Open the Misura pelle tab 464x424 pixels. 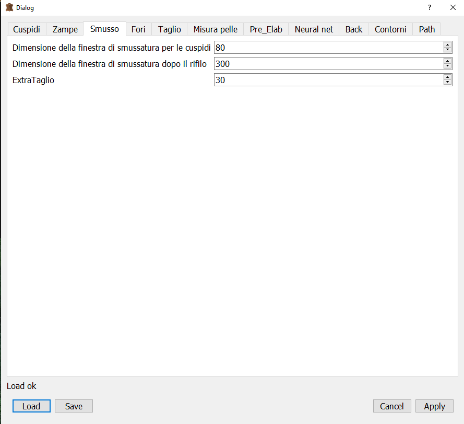click(215, 29)
